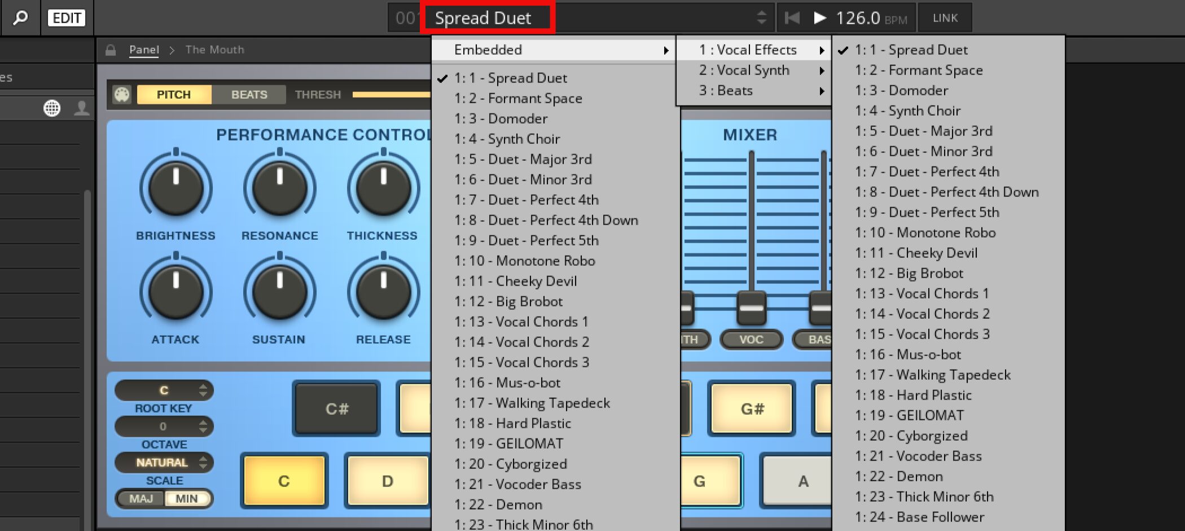
Task: Expand 3 : Beats submenu
Action: [x=754, y=90]
